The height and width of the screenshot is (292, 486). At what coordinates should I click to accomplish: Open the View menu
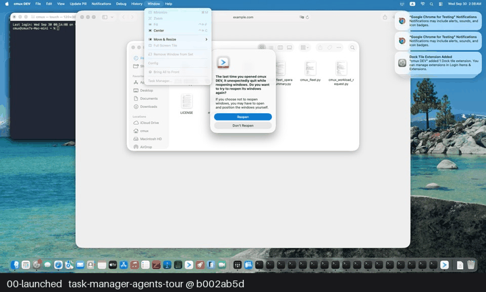click(61, 4)
